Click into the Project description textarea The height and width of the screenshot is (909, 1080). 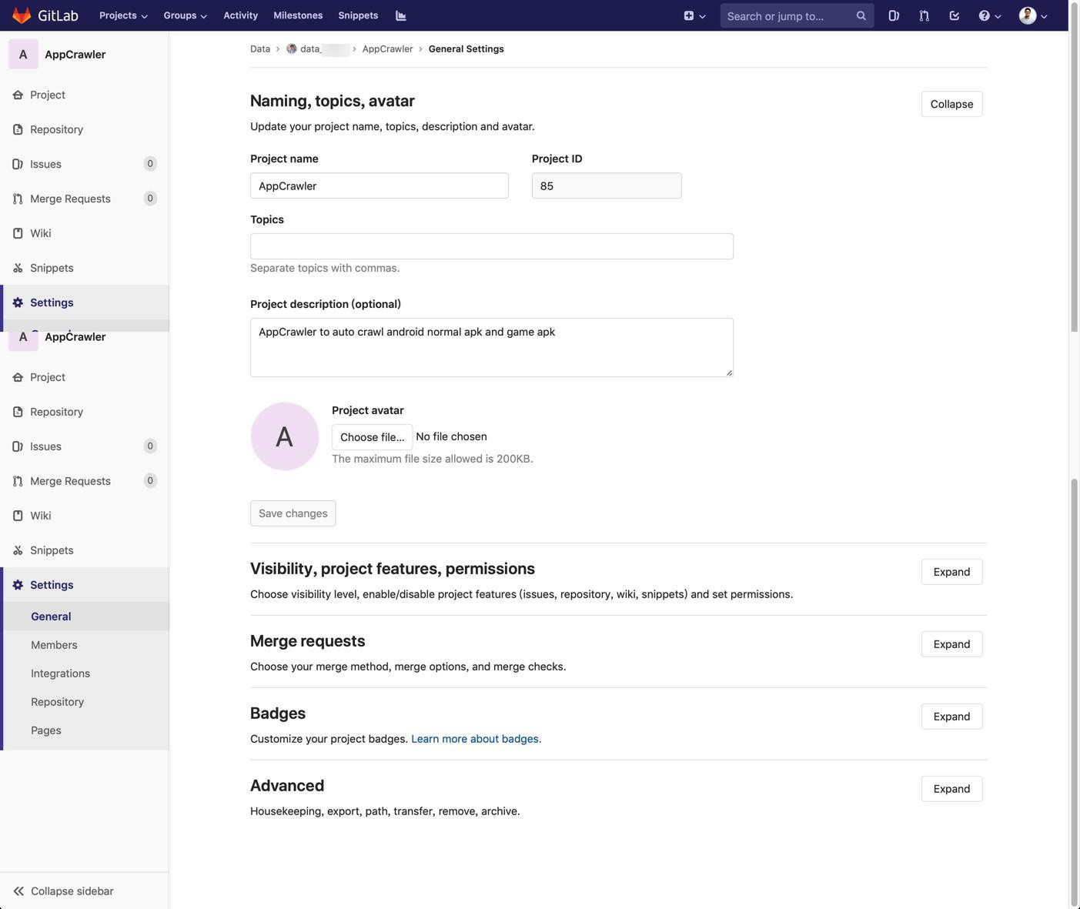click(492, 347)
